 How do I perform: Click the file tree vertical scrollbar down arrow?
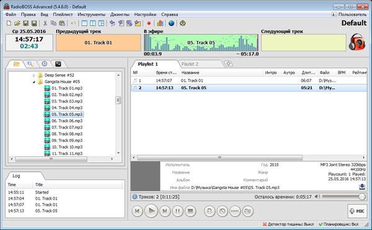pyautogui.click(x=118, y=153)
